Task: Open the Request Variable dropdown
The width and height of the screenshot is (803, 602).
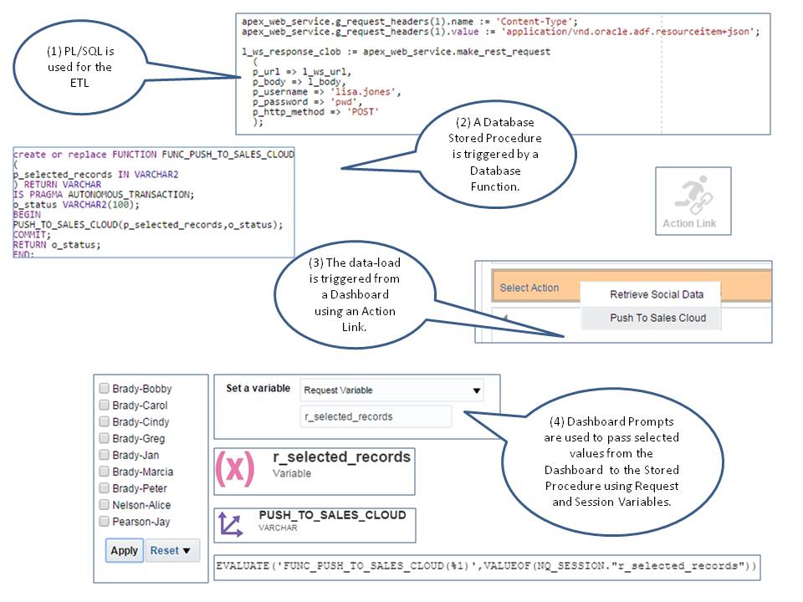Action: tap(391, 390)
